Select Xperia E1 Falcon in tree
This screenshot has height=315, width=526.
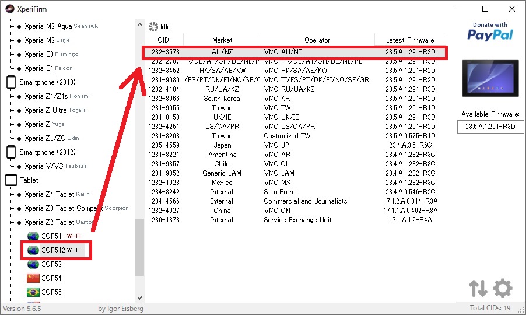[x=48, y=68]
